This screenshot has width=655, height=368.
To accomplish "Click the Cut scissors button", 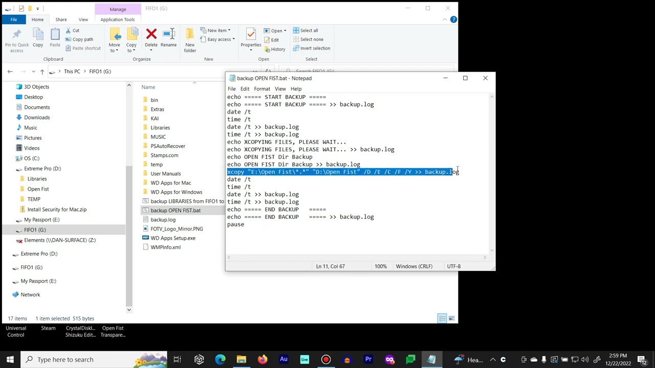I will [x=72, y=31].
